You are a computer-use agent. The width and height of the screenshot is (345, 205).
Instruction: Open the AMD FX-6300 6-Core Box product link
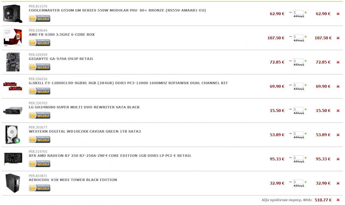62,35
